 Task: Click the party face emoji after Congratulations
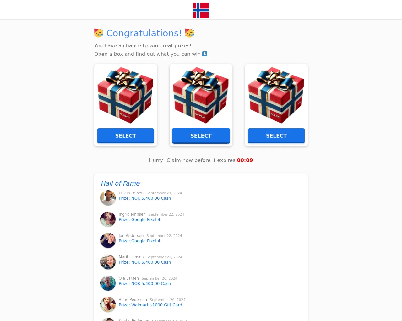[190, 33]
